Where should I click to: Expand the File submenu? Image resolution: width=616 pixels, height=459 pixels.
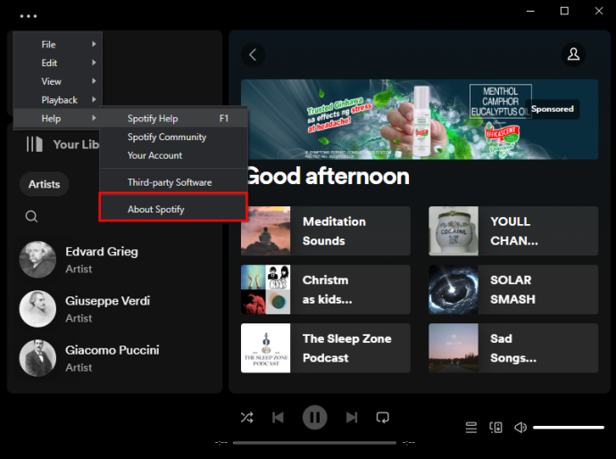58,45
